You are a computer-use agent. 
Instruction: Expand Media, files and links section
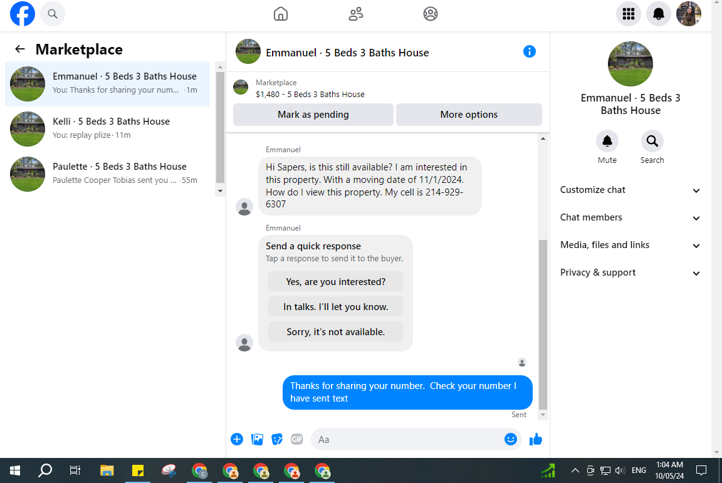[630, 246]
